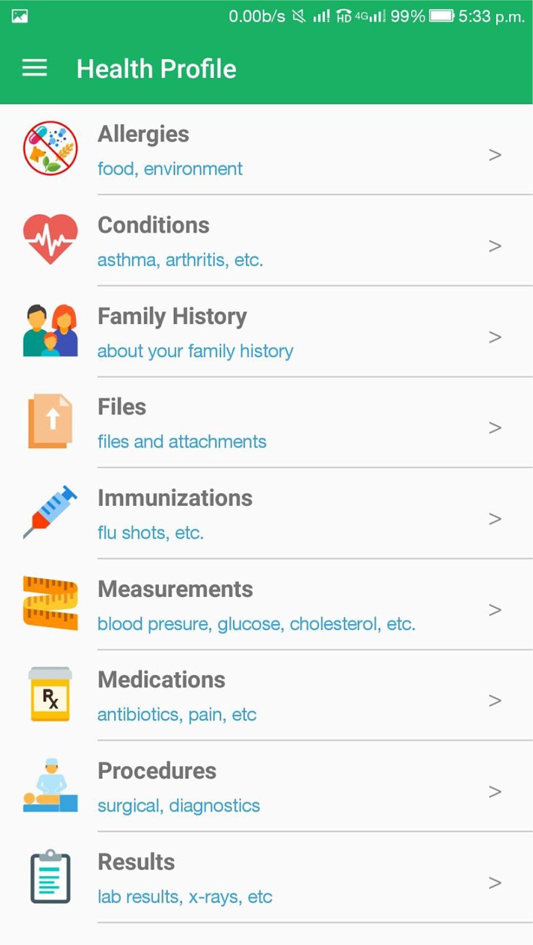
Task: Expand Conditions using its chevron arrow
Action: [x=494, y=246]
